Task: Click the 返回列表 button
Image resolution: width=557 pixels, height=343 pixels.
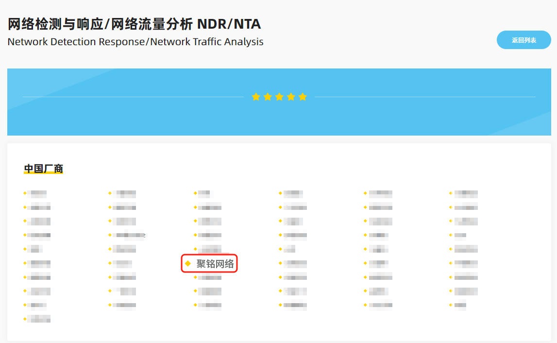Action: click(x=523, y=40)
